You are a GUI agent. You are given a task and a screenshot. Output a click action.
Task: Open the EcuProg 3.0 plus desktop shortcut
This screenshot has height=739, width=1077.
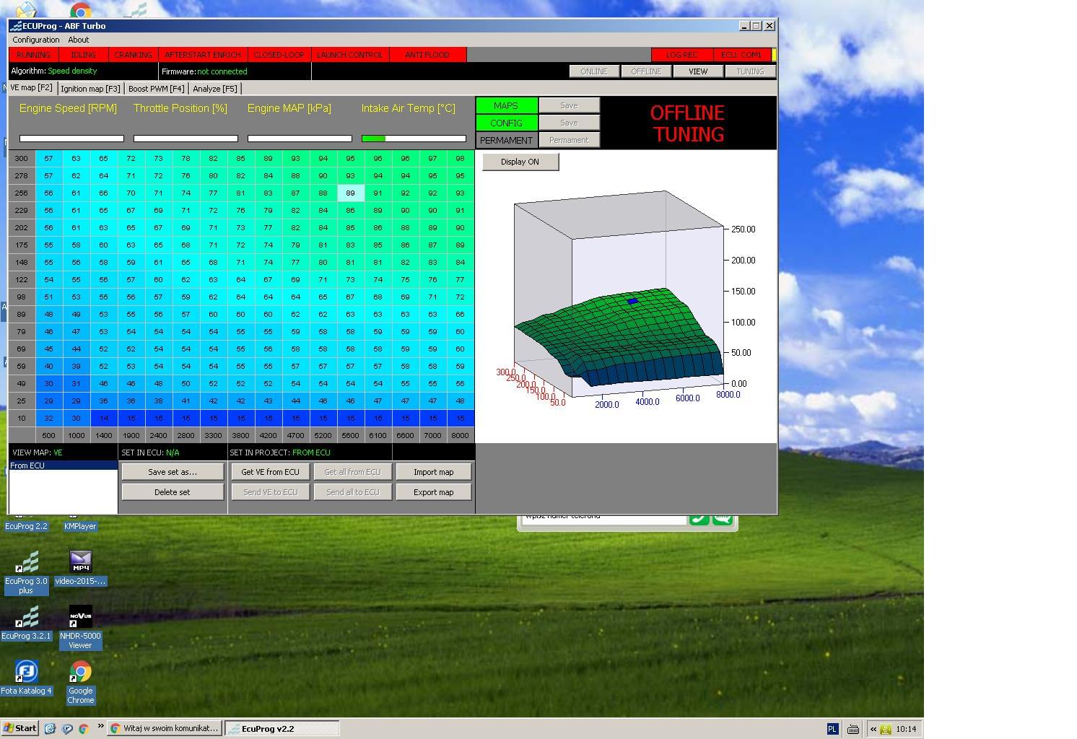tap(26, 564)
